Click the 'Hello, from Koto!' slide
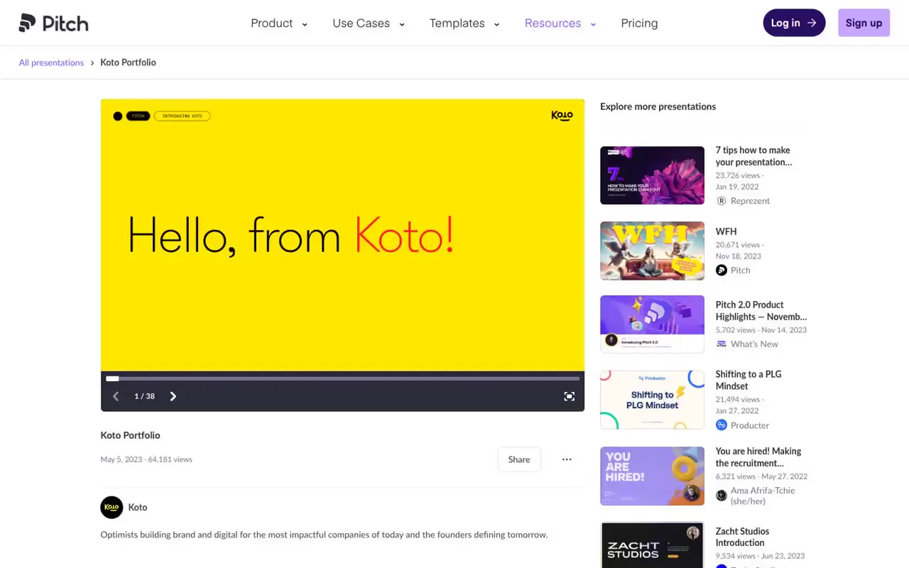The height and width of the screenshot is (568, 909). 342,235
